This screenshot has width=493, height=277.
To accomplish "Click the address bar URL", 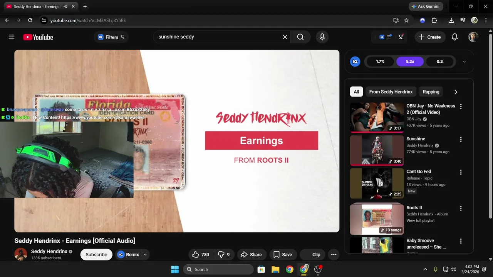I will [88, 20].
